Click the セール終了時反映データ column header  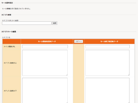click(x=109, y=41)
